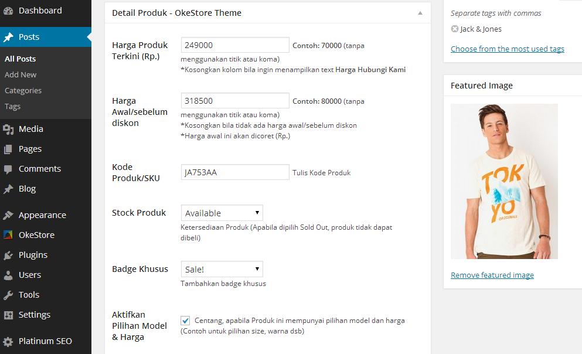Image resolution: width=582 pixels, height=354 pixels.
Task: Click Choose from the most used tags
Action: (507, 49)
